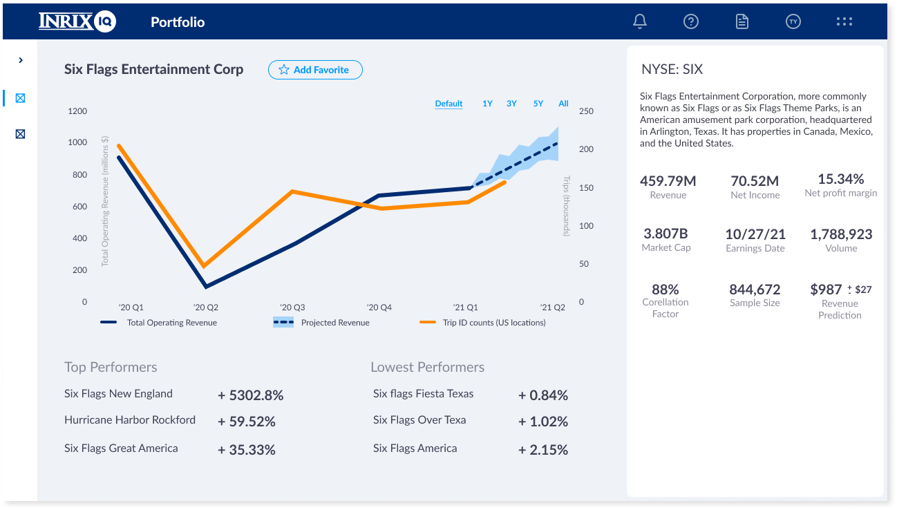
Task: Select the Default chart range
Action: pos(448,104)
